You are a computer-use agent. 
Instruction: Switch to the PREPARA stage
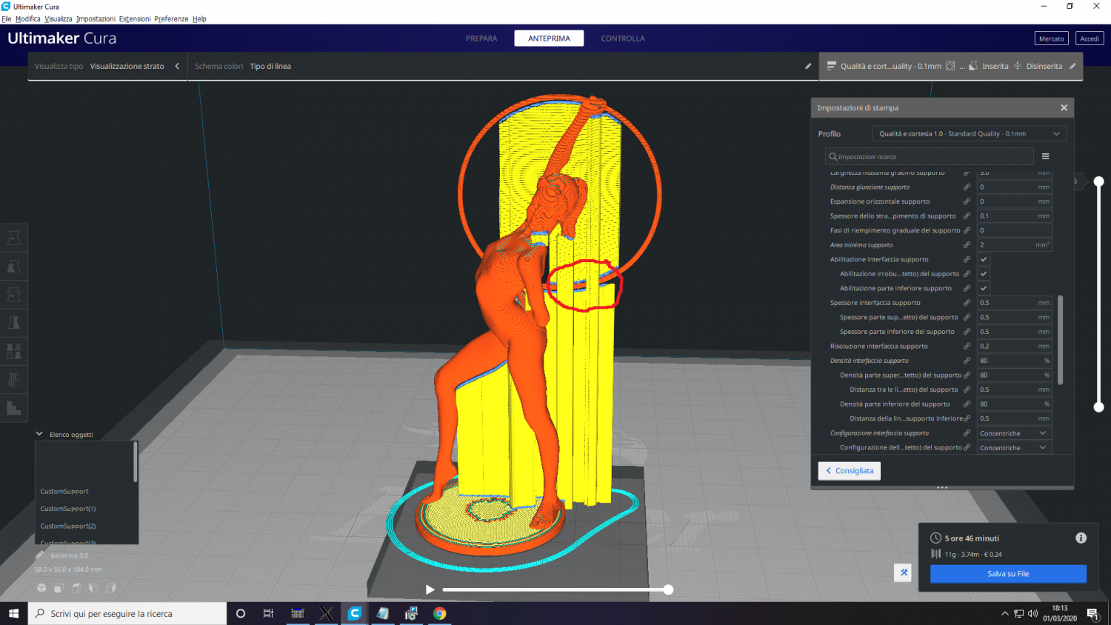click(x=481, y=39)
